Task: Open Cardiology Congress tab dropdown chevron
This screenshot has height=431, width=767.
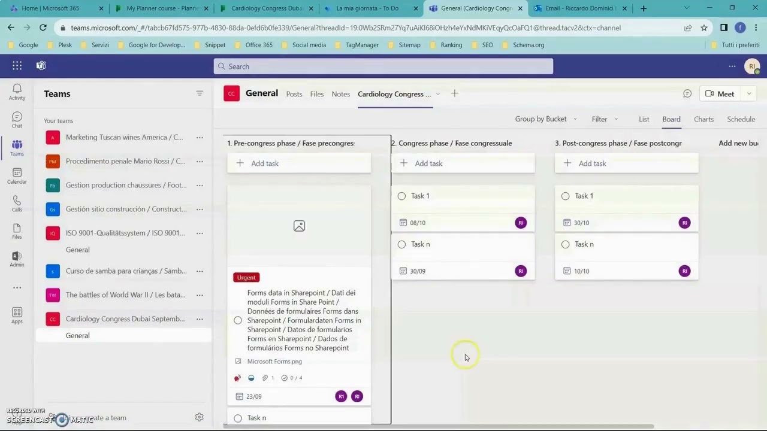Action: click(438, 94)
